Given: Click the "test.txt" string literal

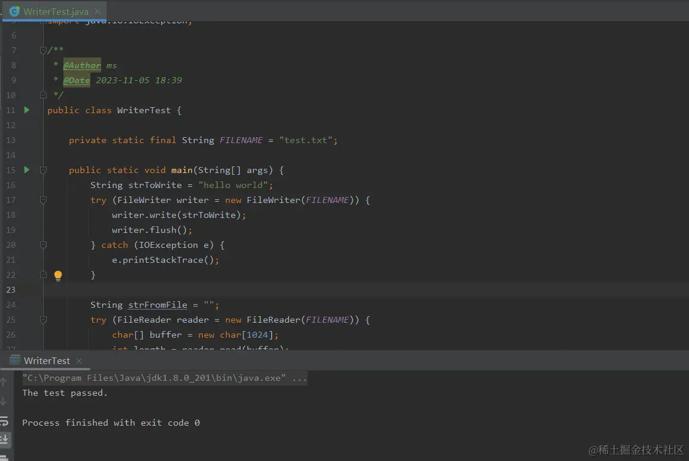Looking at the screenshot, I should [306, 140].
